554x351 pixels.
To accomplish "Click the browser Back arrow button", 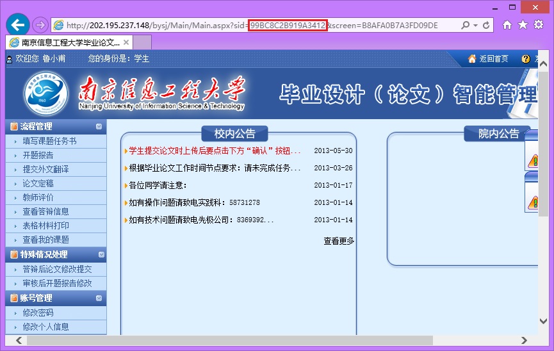I will click(x=18, y=25).
